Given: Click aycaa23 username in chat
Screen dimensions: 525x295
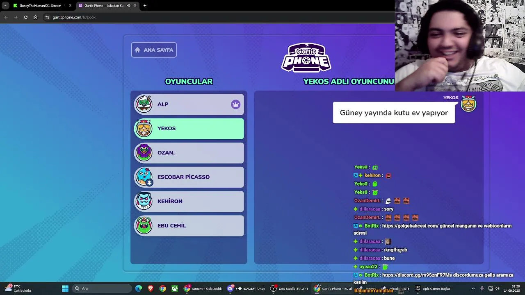Looking at the screenshot, I should [x=368, y=267].
